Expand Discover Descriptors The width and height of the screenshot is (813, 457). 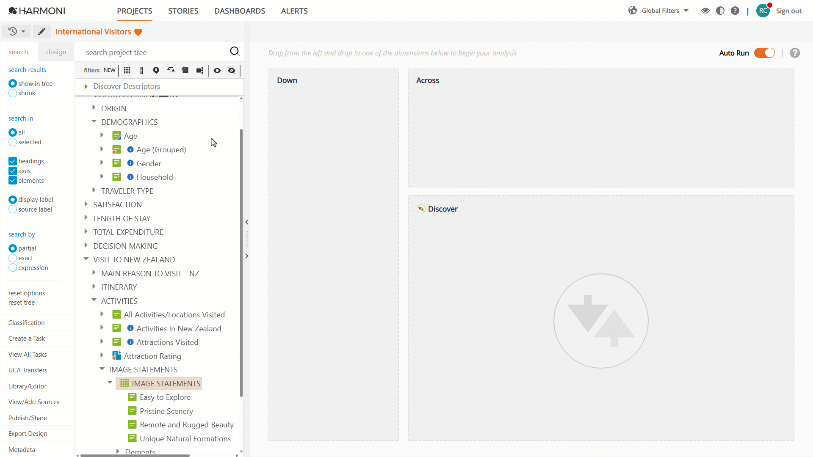coord(86,86)
